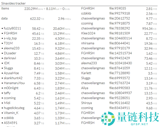Select user Vitamin_K in the leaderboard
159x127 pixels.
pyautogui.click(x=11, y=113)
